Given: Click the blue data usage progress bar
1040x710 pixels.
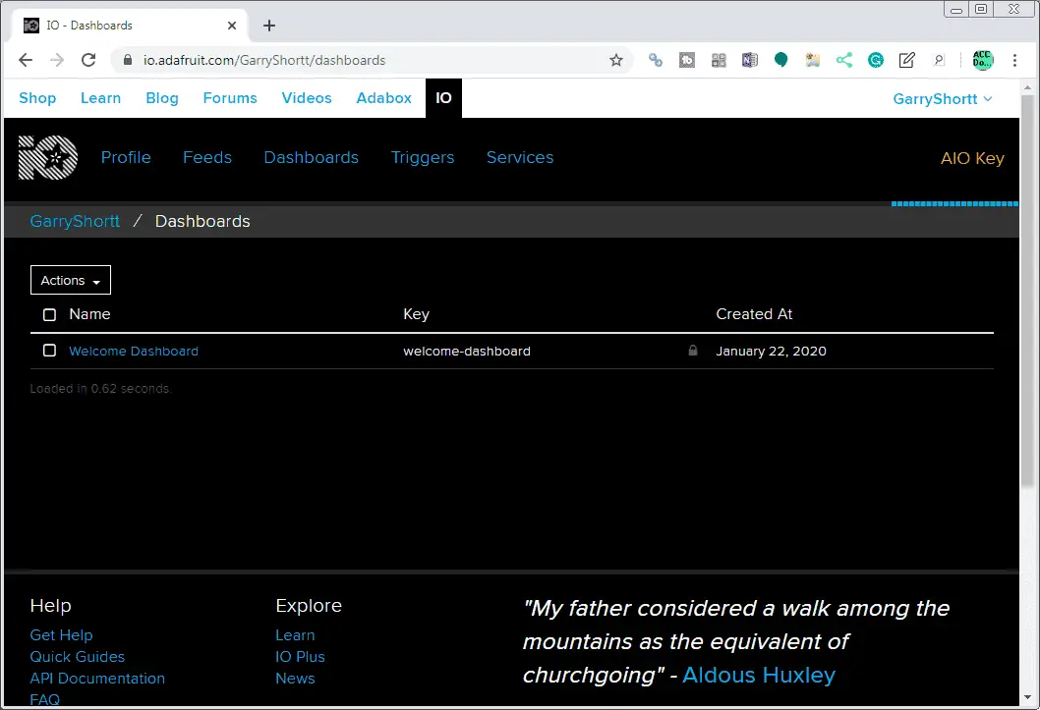Looking at the screenshot, I should 954,204.
